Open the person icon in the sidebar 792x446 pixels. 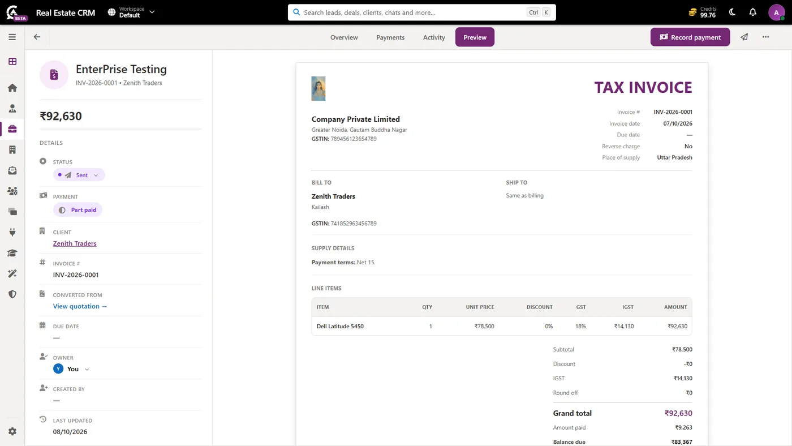click(x=12, y=108)
